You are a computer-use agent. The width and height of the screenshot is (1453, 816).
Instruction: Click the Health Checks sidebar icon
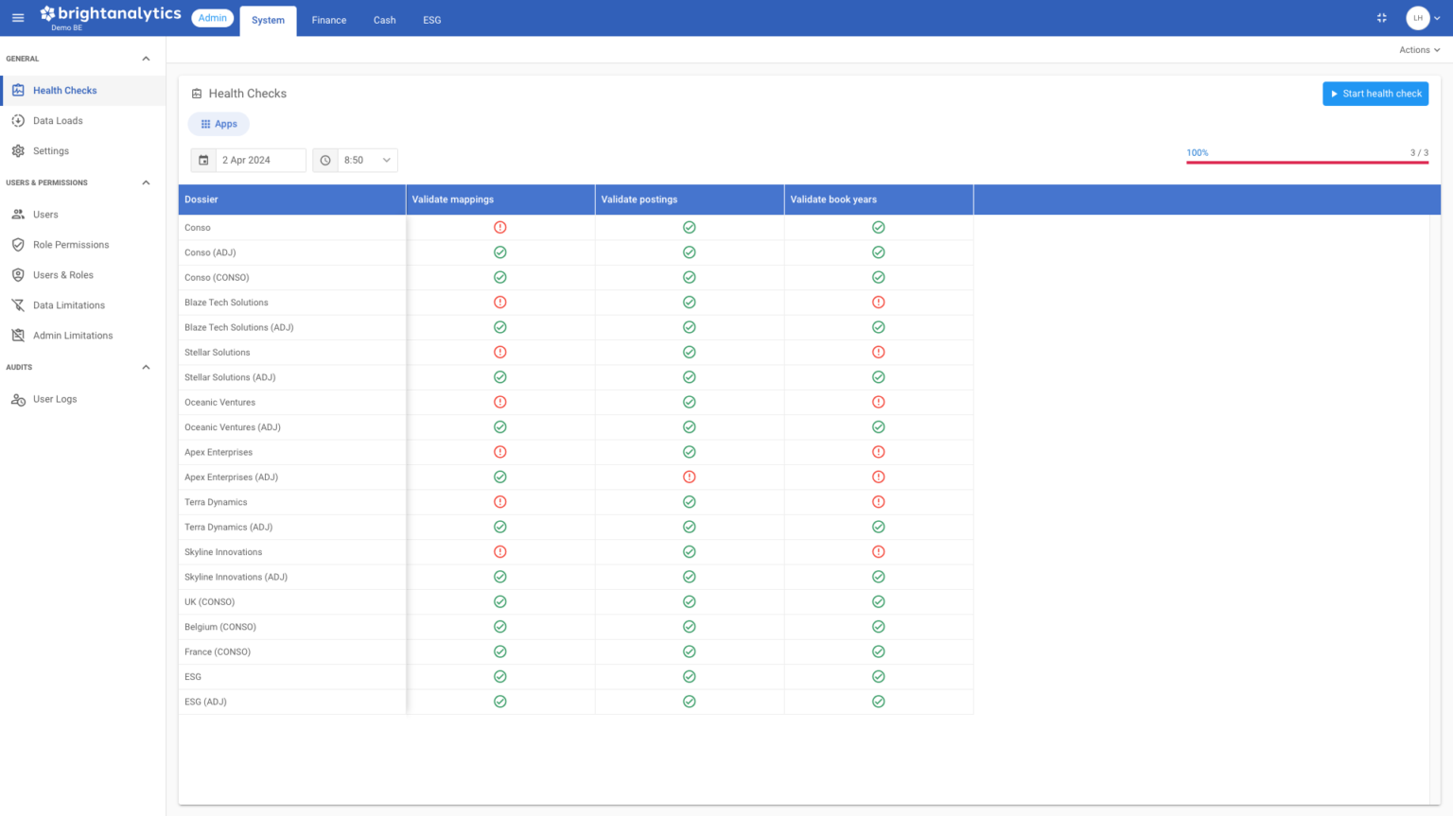pyautogui.click(x=18, y=91)
